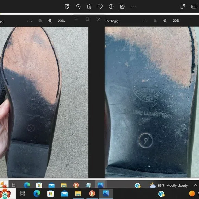Add photo to favorites with heart icon
Screen dimensions: 199x199
[100, 7]
